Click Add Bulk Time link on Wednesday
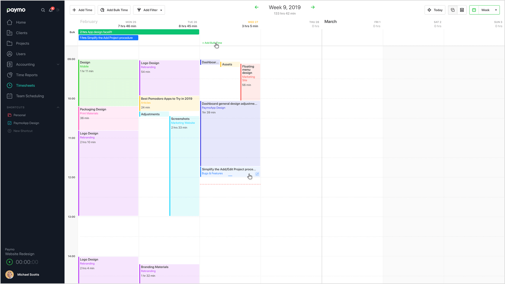Image resolution: width=505 pixels, height=284 pixels. click(x=212, y=43)
